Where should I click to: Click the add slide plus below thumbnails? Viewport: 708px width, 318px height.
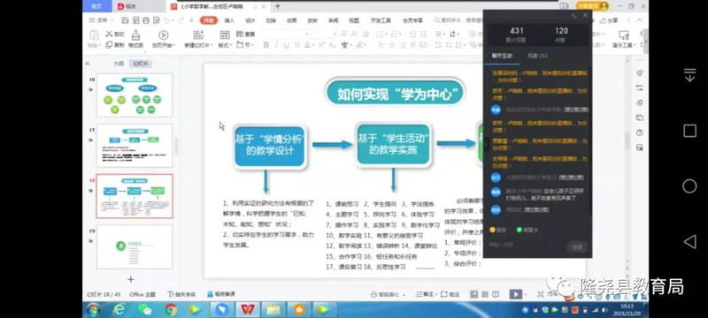click(x=130, y=279)
